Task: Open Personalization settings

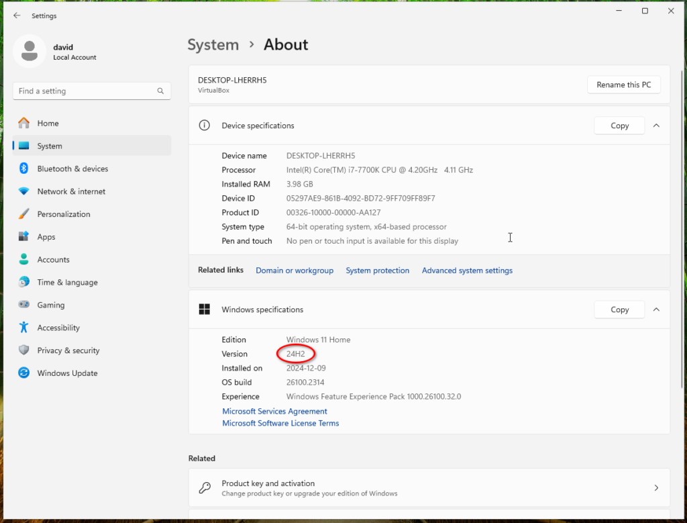Action: pos(91,214)
